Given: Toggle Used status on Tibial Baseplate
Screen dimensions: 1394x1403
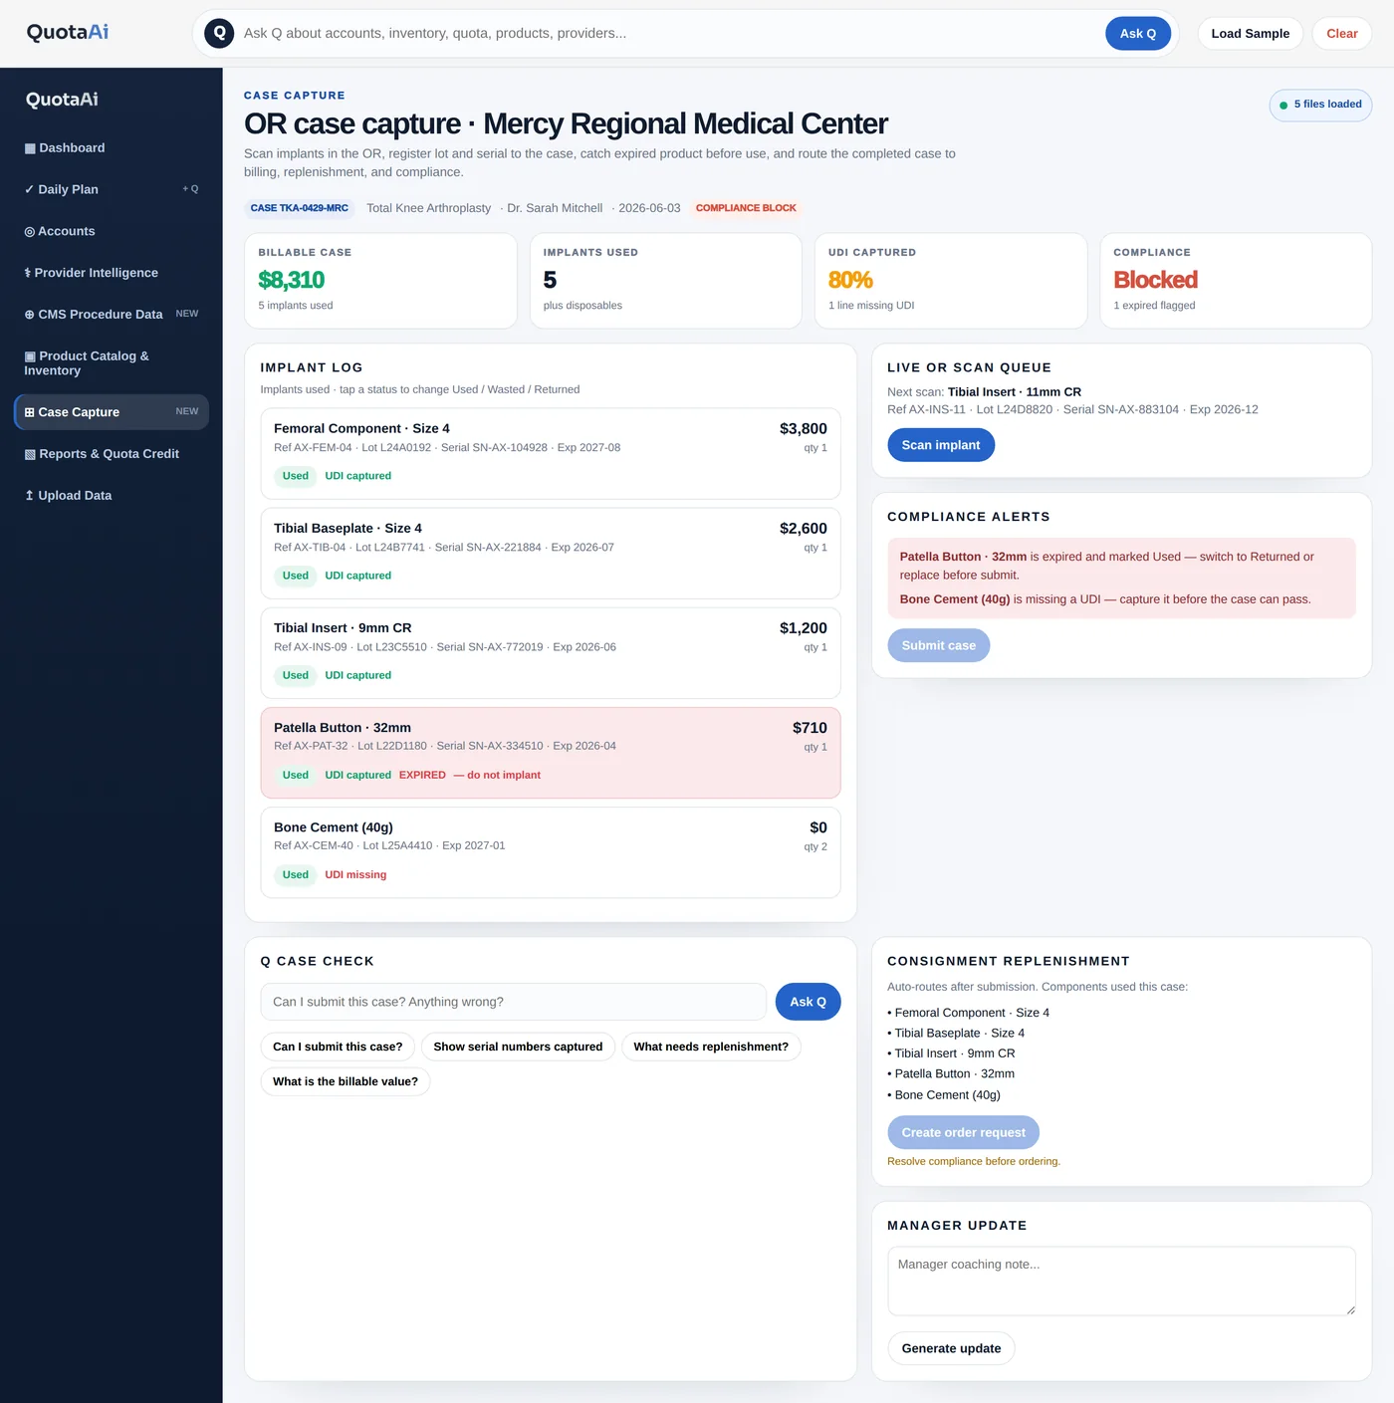Looking at the screenshot, I should coord(296,576).
